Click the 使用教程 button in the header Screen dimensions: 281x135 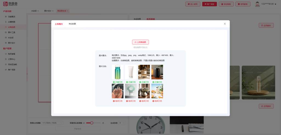pyautogui.click(x=243, y=4)
